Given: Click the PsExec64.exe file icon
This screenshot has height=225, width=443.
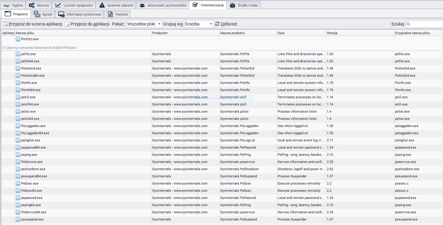Looking at the screenshot, I should pyautogui.click(x=18, y=191).
